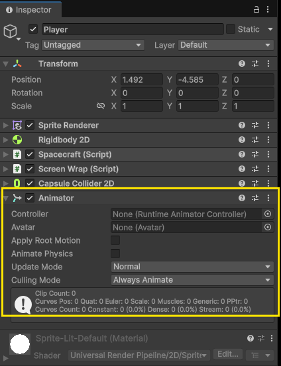Click the Capsule Collider 2D component icon
Screen dimensions: 281x366
pos(17,183)
